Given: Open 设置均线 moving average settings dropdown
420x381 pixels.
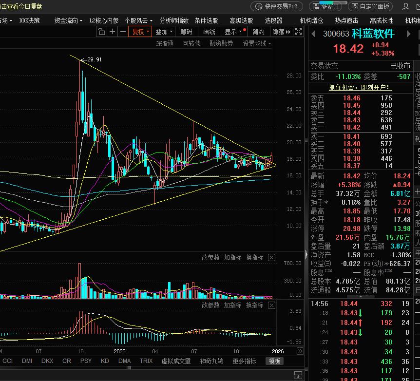Looking at the screenshot, I should click(257, 43).
